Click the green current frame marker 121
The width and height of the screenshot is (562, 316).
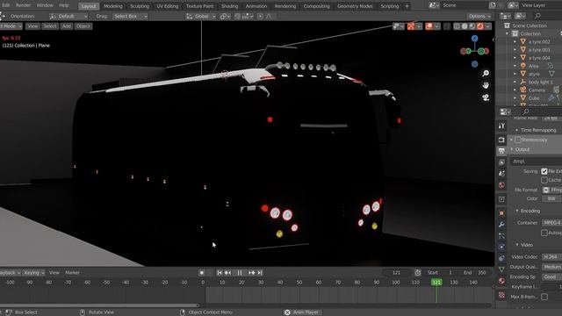click(x=436, y=283)
